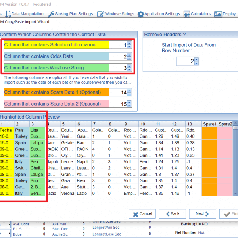Click the Emp... result cell
The width and height of the screenshot is (238, 238).
pyautogui.click(x=131, y=193)
